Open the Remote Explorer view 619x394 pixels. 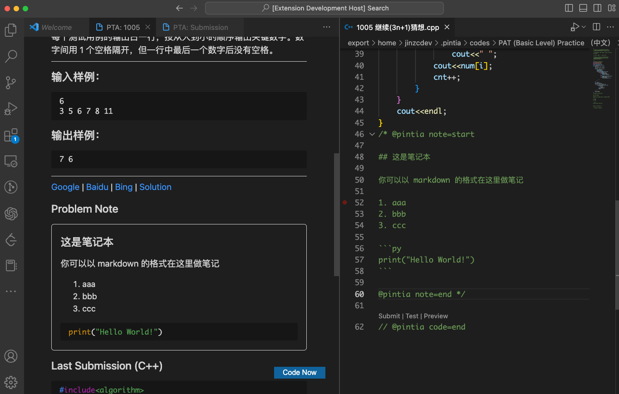click(x=11, y=161)
